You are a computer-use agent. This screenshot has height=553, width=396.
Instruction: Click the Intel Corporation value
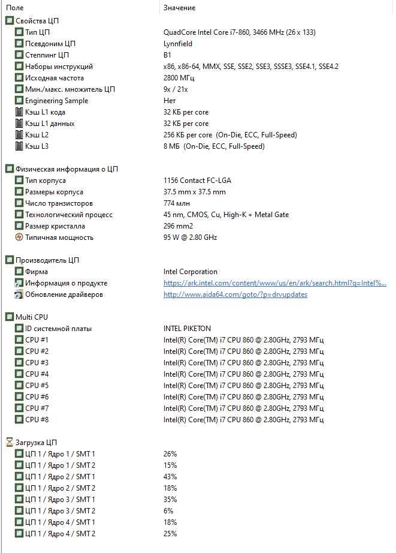[x=191, y=272]
